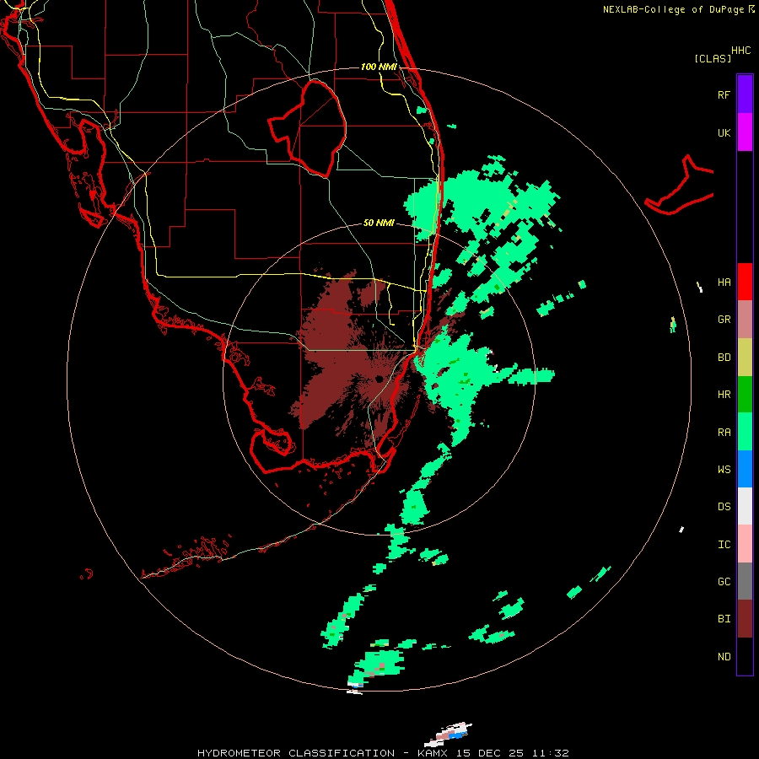Viewport: 759px width, 759px height.
Task: Click the 'HR' legend label
Action: (x=724, y=395)
